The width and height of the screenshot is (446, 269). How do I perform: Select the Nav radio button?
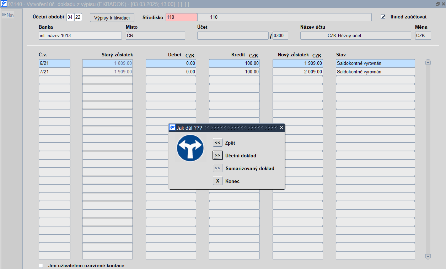coord(4,15)
